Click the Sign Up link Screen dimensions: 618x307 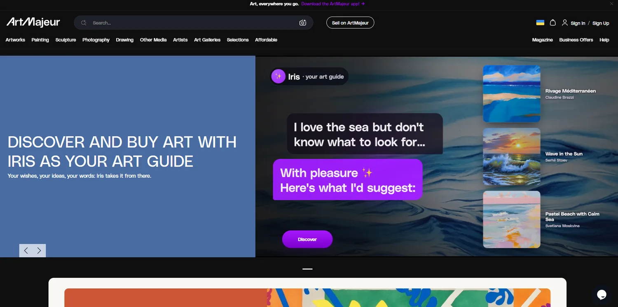pyautogui.click(x=601, y=23)
